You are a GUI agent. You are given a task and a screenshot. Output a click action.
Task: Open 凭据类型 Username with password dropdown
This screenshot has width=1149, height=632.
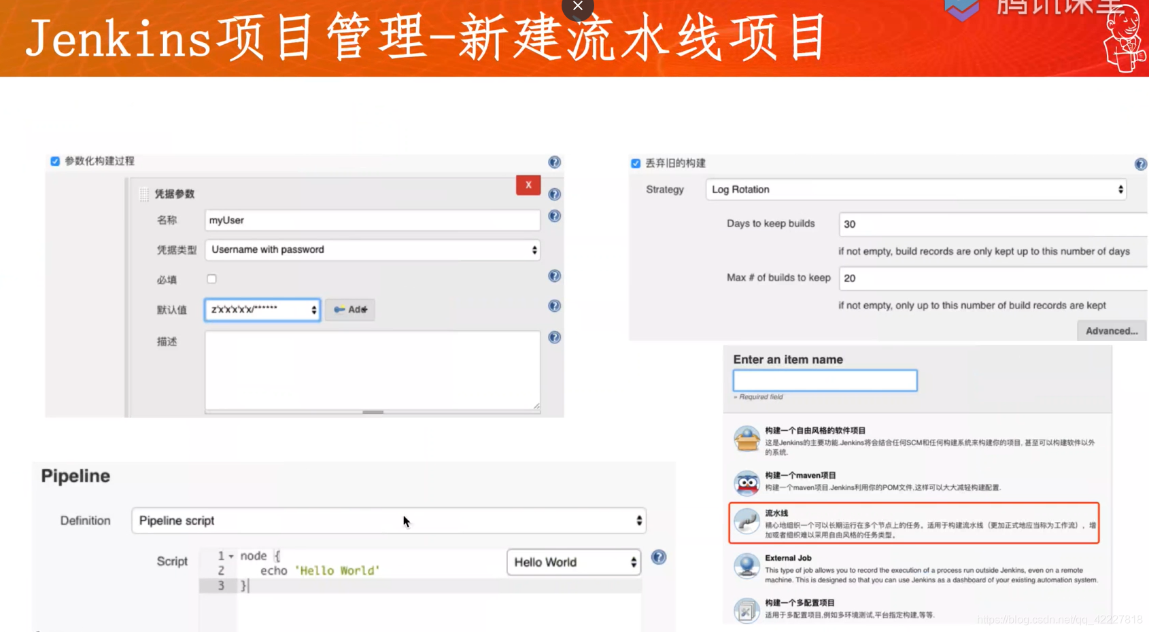coord(373,250)
